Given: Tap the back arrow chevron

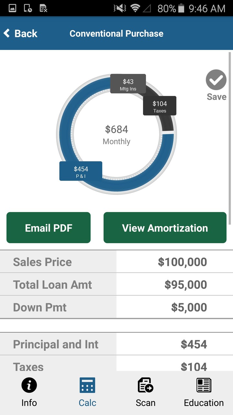Looking at the screenshot, I should [x=6, y=33].
